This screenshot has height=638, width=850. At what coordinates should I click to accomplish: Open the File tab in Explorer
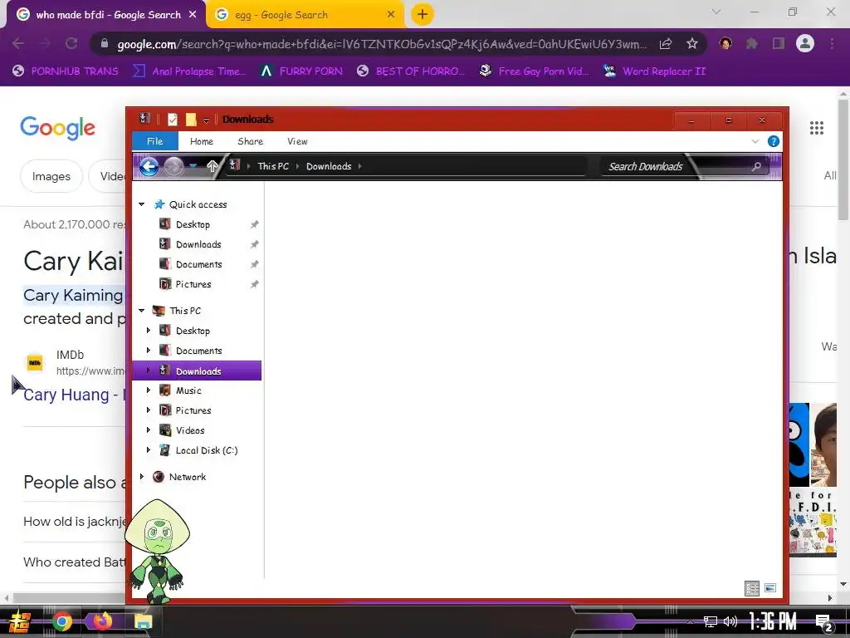[155, 141]
